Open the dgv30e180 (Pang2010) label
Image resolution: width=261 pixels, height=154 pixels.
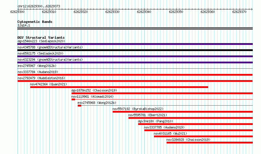(155, 121)
